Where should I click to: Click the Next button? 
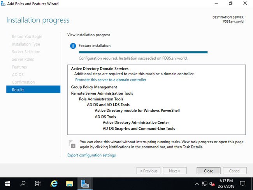tap(175, 171)
